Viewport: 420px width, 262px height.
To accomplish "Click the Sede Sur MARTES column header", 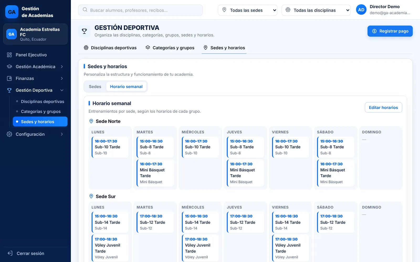I will click(145, 207).
